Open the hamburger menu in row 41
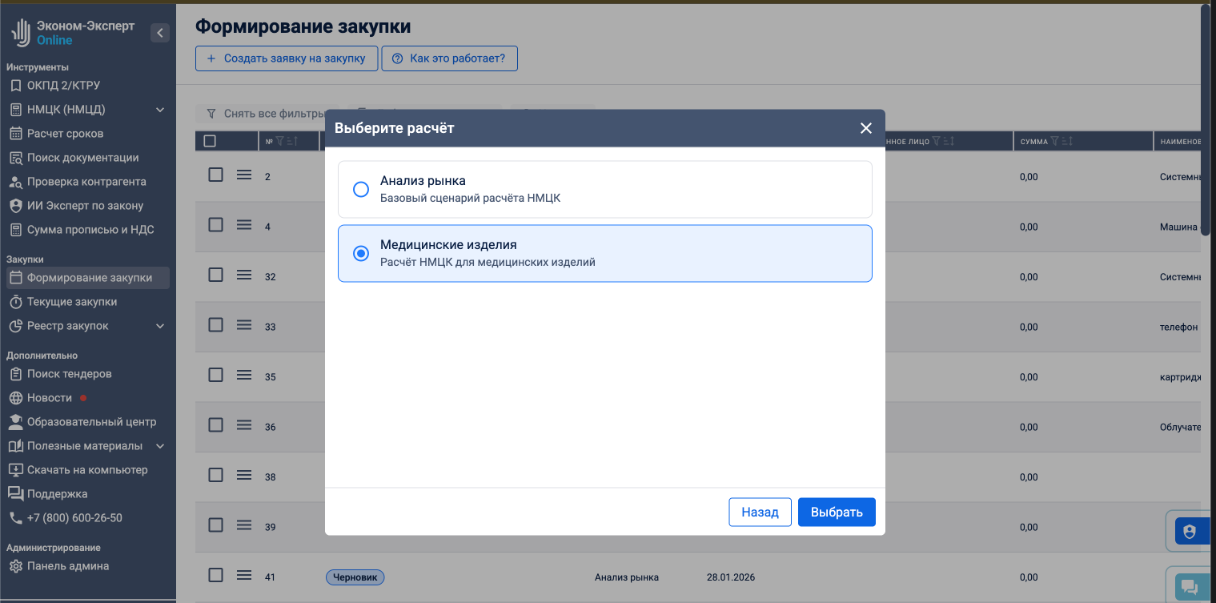Screen dimensions: 1216x603 [244, 575]
